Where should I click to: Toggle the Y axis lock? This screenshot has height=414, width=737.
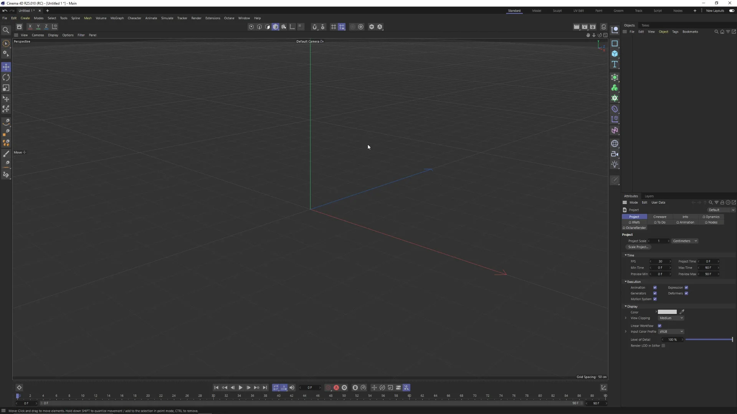pyautogui.click(x=38, y=26)
